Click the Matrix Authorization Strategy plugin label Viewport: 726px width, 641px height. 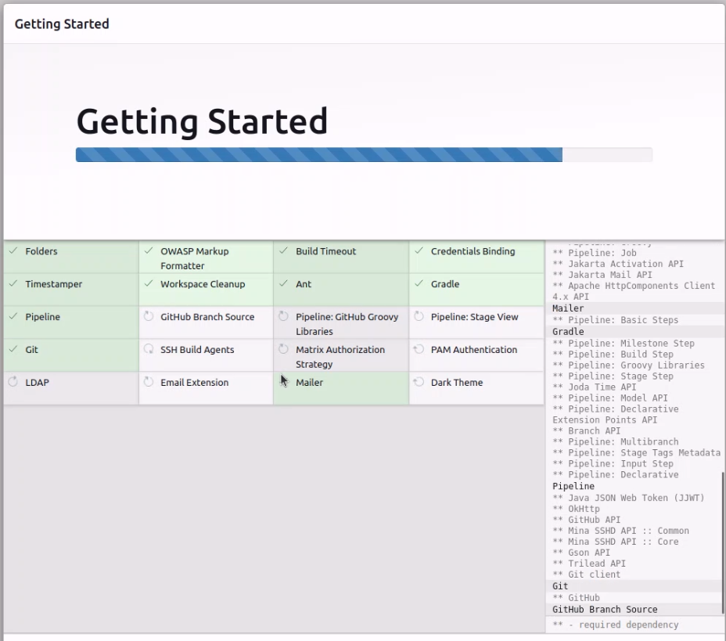tap(340, 357)
